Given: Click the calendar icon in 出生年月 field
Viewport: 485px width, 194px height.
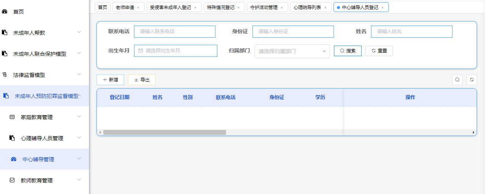Looking at the screenshot, I should pos(140,50).
